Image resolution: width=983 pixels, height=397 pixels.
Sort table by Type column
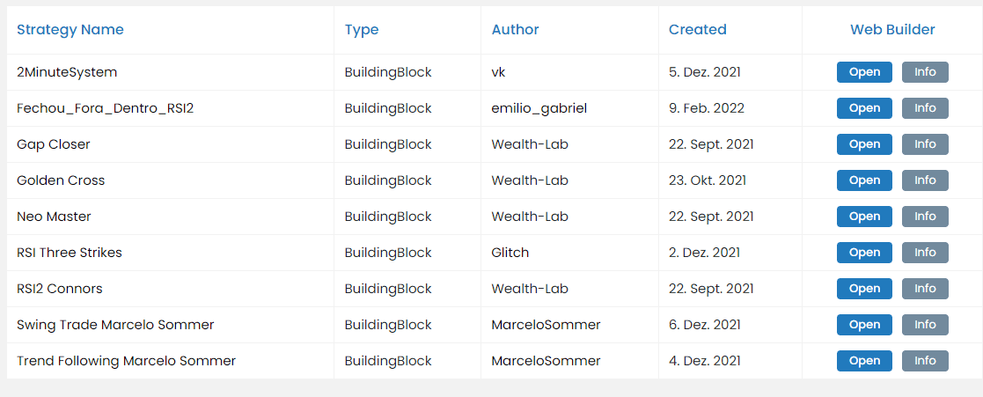pyautogui.click(x=362, y=29)
